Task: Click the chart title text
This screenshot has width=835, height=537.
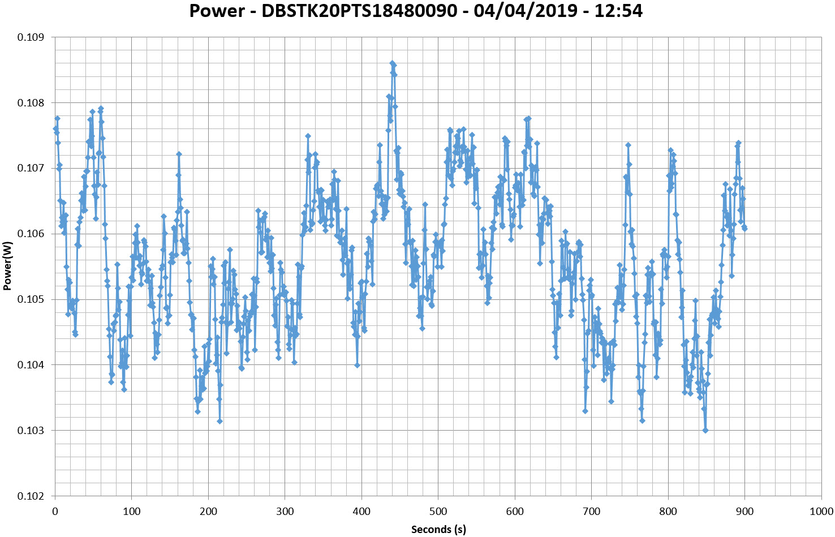Action: click(x=416, y=11)
